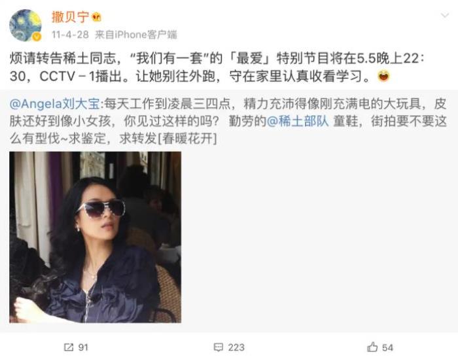Tap the membership crown icon beside name
Screen dimensions: 458x361
[96, 17]
